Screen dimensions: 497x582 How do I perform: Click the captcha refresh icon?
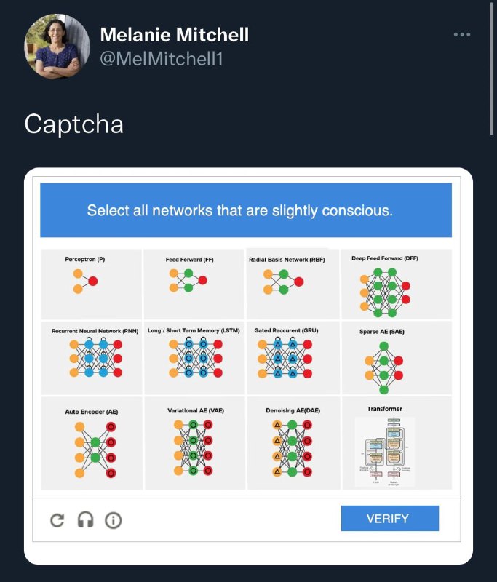[57, 520]
